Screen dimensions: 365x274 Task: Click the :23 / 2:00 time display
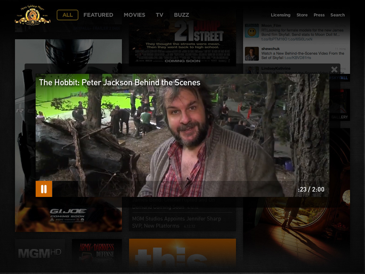[311, 189]
